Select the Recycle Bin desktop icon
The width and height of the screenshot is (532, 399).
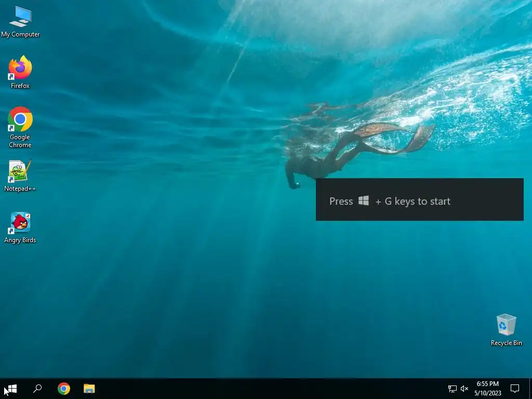point(506,330)
